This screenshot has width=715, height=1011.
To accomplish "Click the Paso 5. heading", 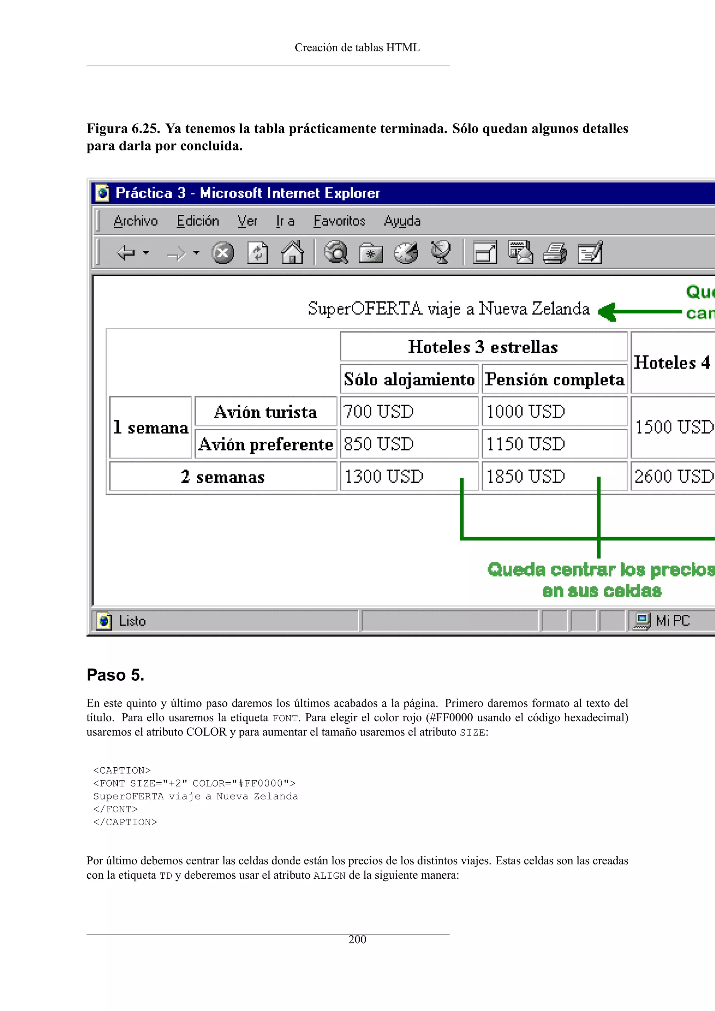I will click(x=115, y=675).
